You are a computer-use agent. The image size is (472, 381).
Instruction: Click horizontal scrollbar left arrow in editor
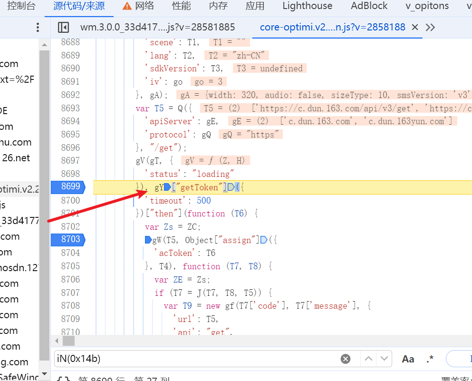click(x=57, y=341)
